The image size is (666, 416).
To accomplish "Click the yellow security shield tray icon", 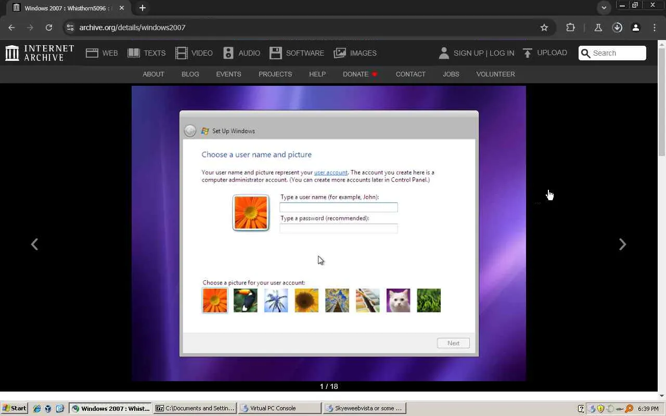I will pos(600,409).
